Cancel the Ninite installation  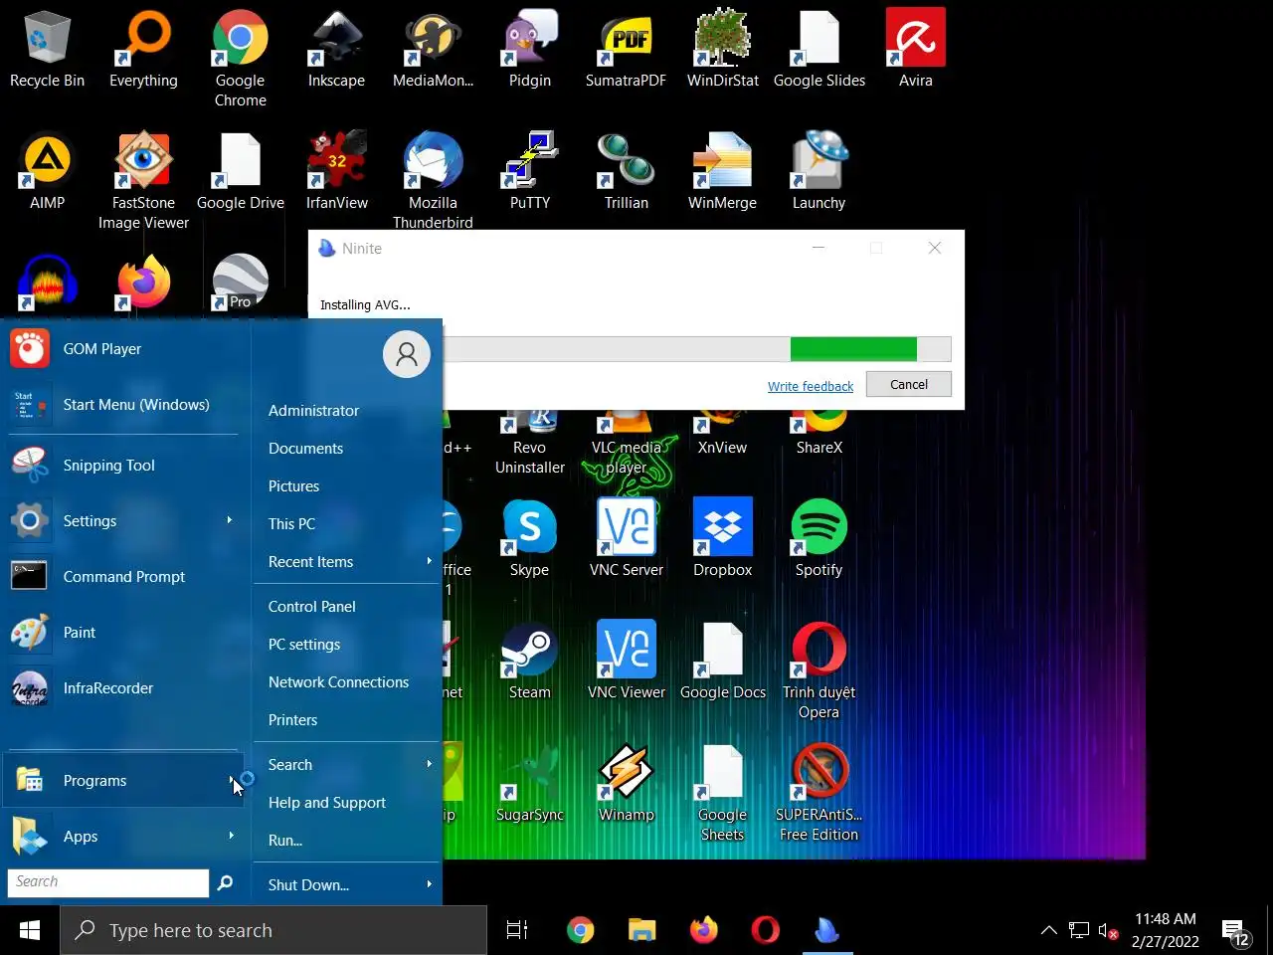[908, 385]
